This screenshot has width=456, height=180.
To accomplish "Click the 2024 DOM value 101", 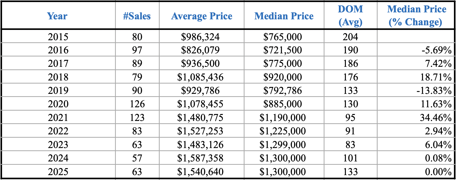I will (350, 158).
